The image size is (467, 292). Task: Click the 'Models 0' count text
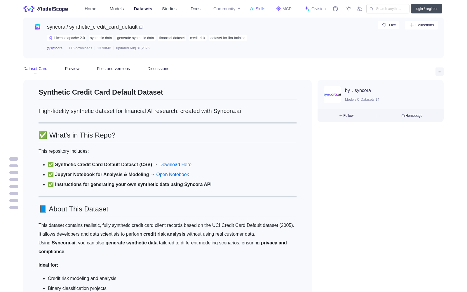tap(352, 100)
